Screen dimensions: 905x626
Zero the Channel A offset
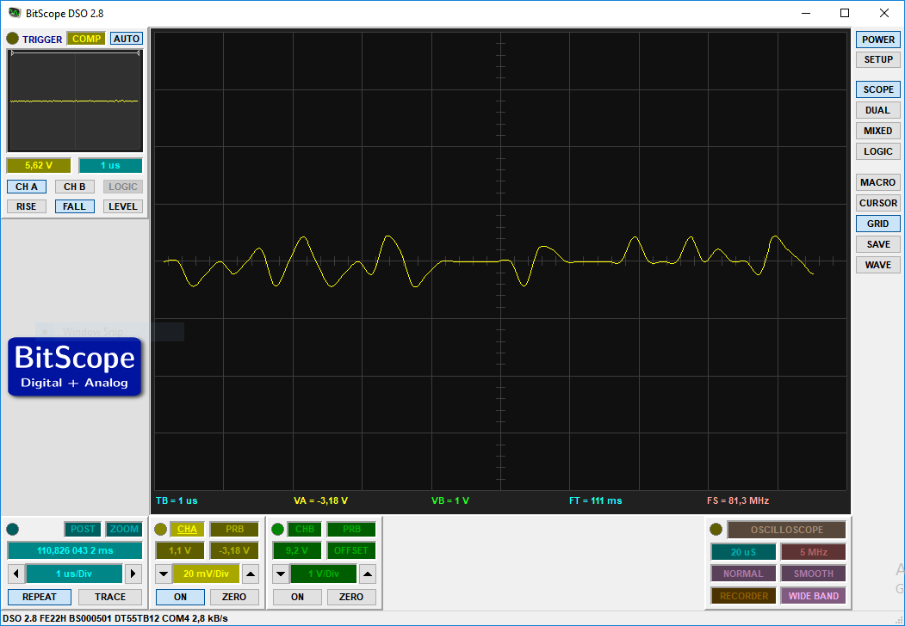[233, 597]
